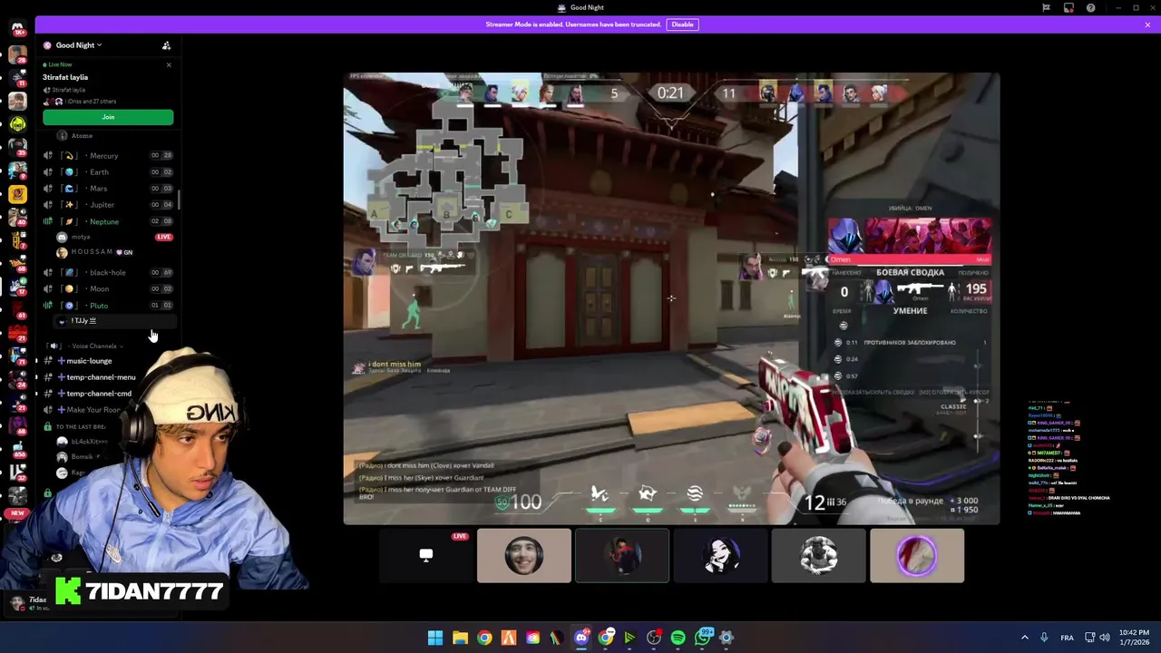
Task: Select the muscular figure participant tile
Action: (x=818, y=555)
